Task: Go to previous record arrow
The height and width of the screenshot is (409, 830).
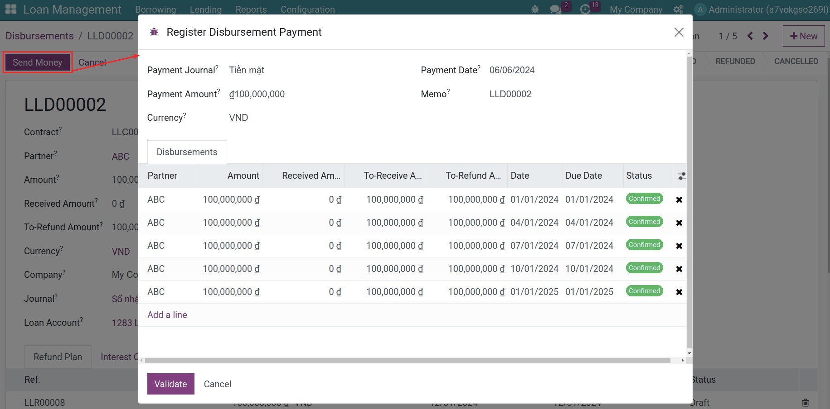Action: tap(750, 36)
